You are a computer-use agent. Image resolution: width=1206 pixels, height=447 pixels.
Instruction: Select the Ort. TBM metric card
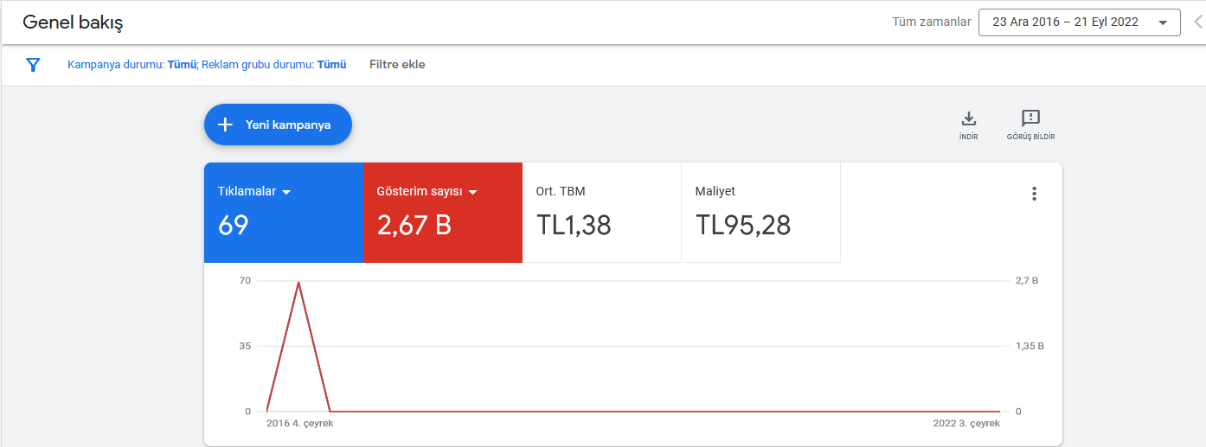[601, 213]
